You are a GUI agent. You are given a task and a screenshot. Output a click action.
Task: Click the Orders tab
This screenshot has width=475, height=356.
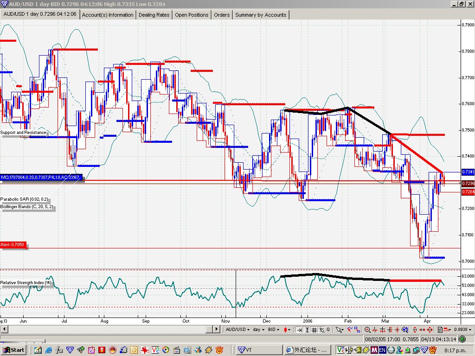pos(222,15)
